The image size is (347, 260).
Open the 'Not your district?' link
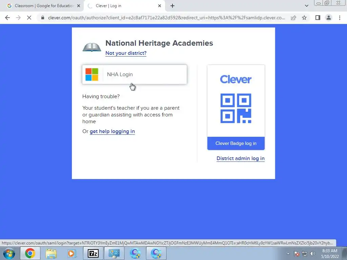tap(126, 53)
